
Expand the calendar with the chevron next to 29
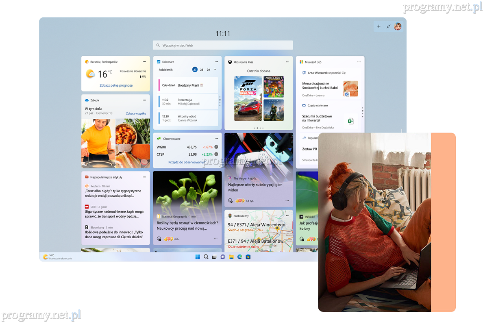[215, 70]
